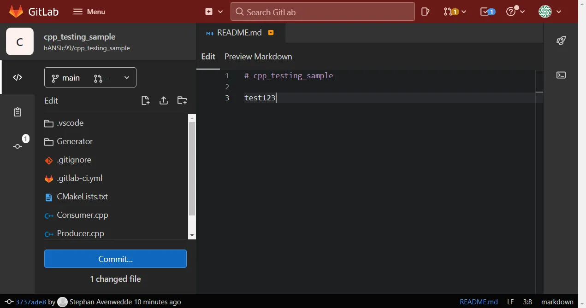Click the pipeline rocket icon on right sidebar
Image resolution: width=586 pixels, height=308 pixels.
click(x=561, y=41)
